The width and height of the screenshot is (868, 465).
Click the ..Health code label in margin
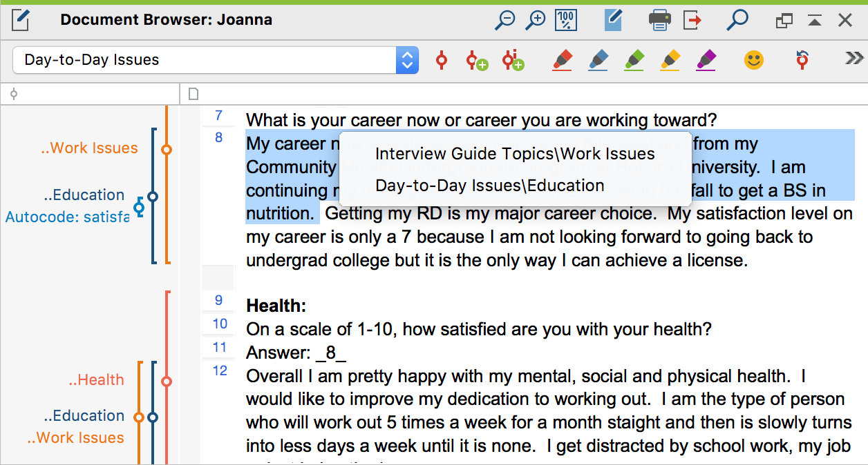[96, 379]
